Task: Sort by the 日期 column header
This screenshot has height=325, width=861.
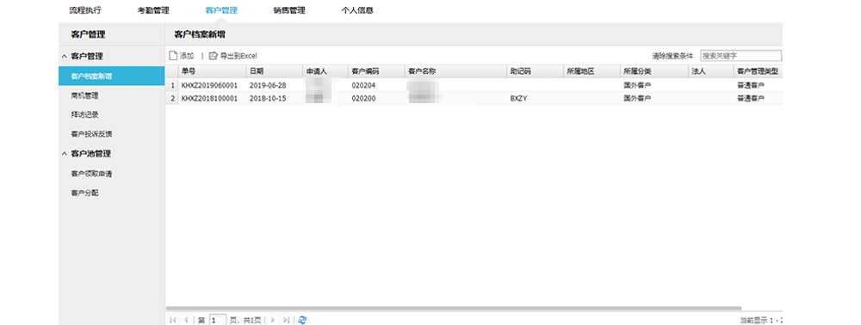Action: coord(274,72)
